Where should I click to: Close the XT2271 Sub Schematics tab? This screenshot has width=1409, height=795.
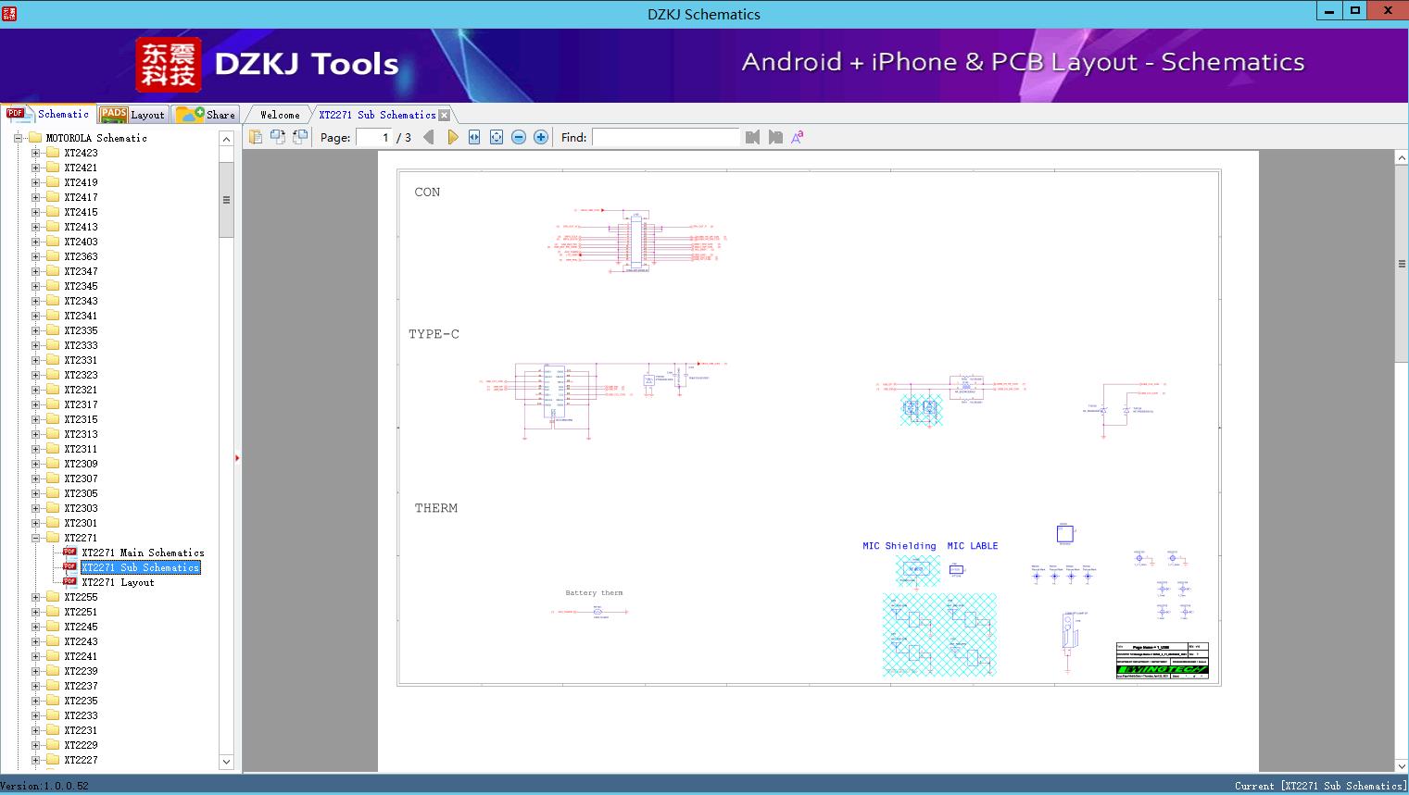point(444,115)
